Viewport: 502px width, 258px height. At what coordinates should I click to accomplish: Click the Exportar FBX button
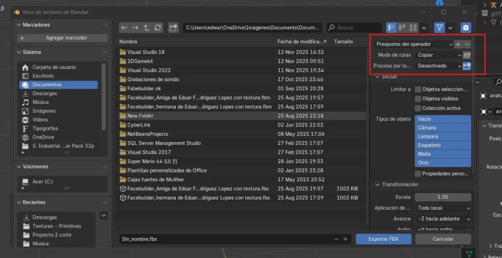(383, 239)
